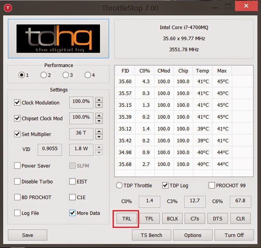Open the TRL turbo ratio limits

pos(126,218)
